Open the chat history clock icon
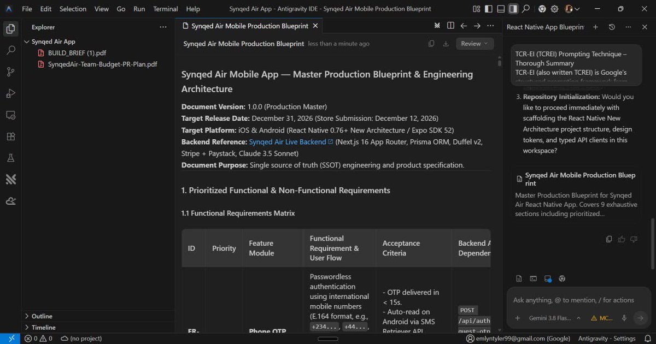This screenshot has height=344, width=656. [612, 27]
